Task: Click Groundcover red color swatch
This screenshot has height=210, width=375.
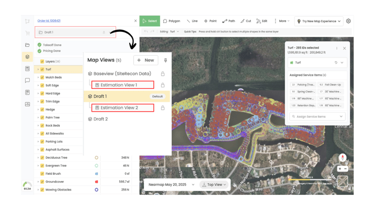Action: (x=96, y=182)
